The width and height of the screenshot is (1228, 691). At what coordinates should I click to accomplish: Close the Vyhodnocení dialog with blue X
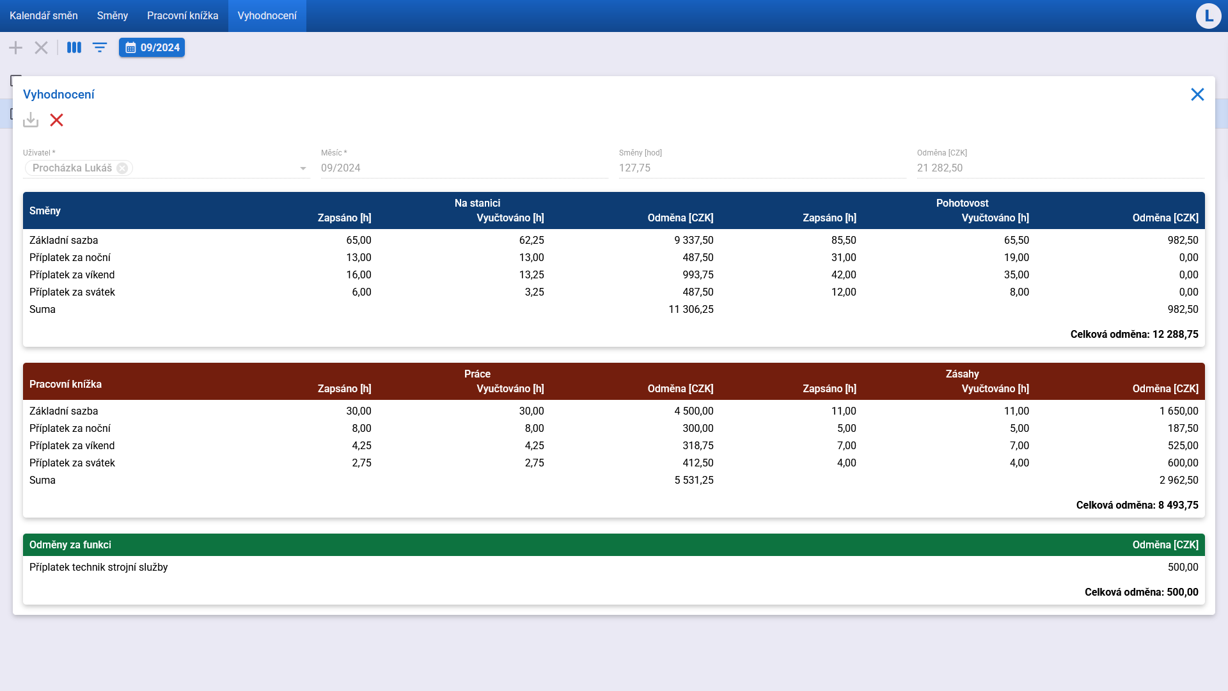pyautogui.click(x=1197, y=95)
